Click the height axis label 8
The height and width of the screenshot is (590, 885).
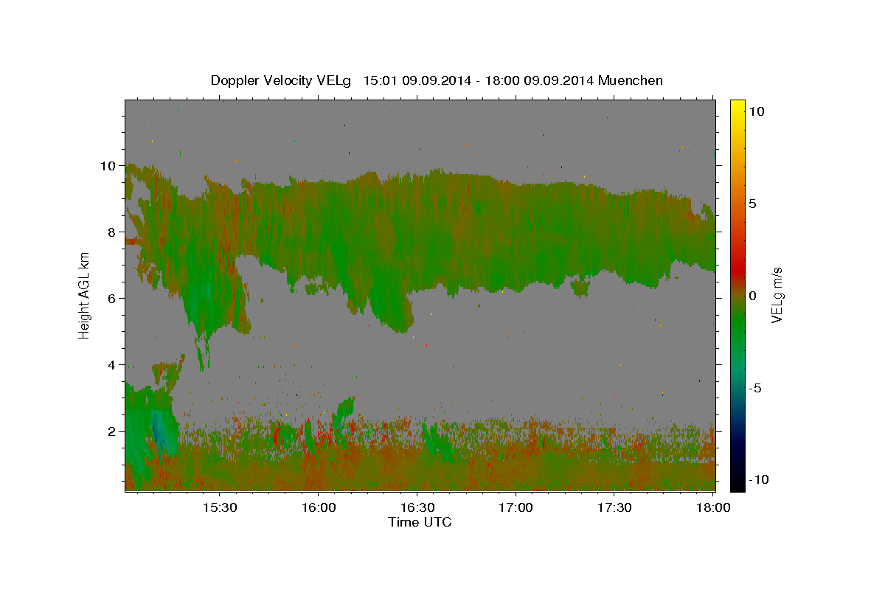[114, 232]
